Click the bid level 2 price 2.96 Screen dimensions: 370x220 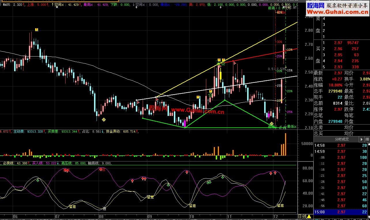coord(338,49)
